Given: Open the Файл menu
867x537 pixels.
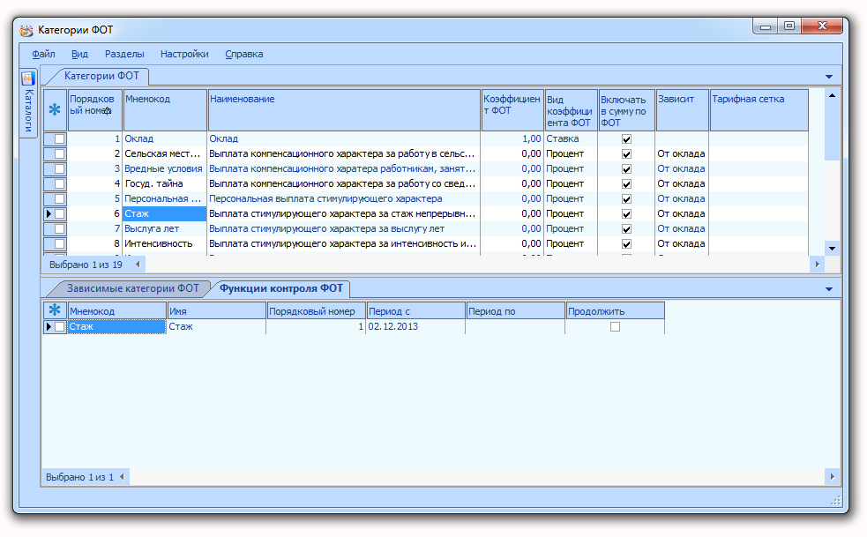Looking at the screenshot, I should 43,54.
